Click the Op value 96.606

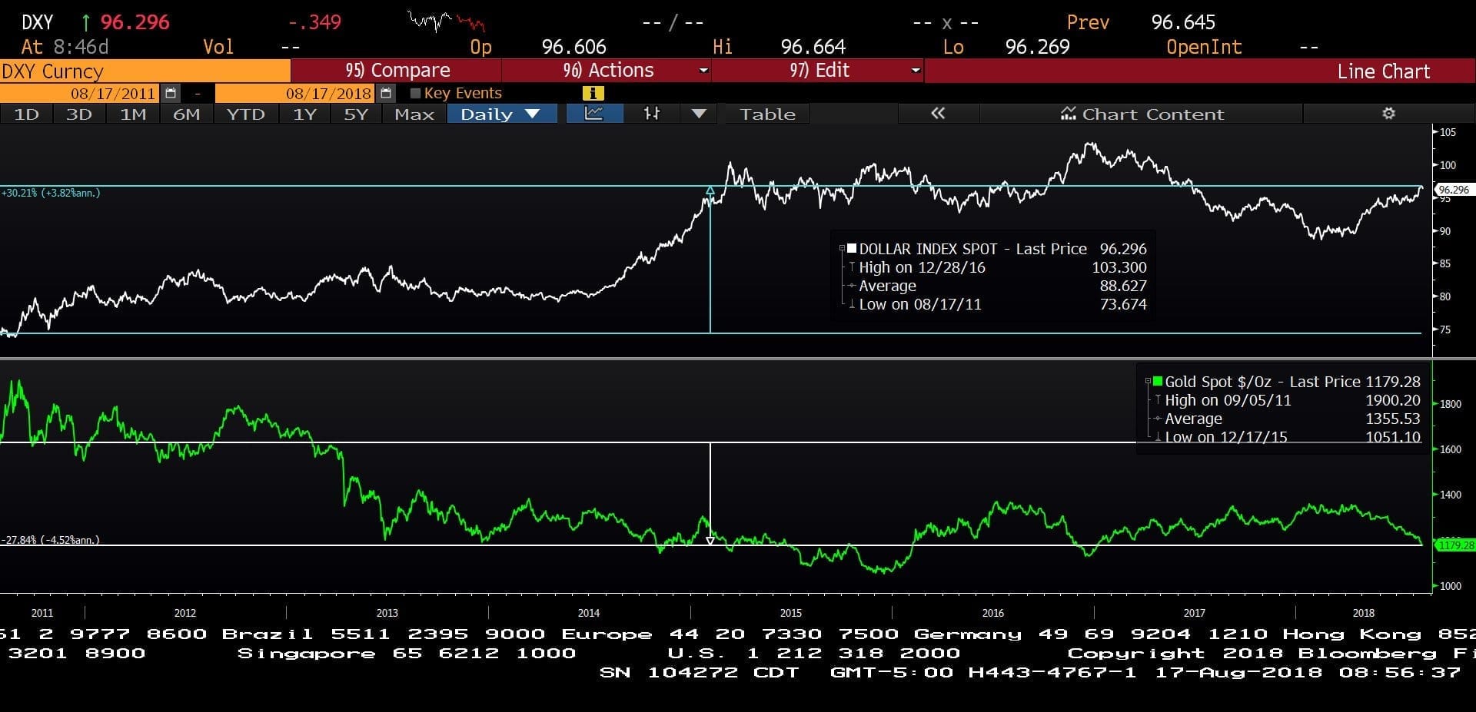point(573,47)
